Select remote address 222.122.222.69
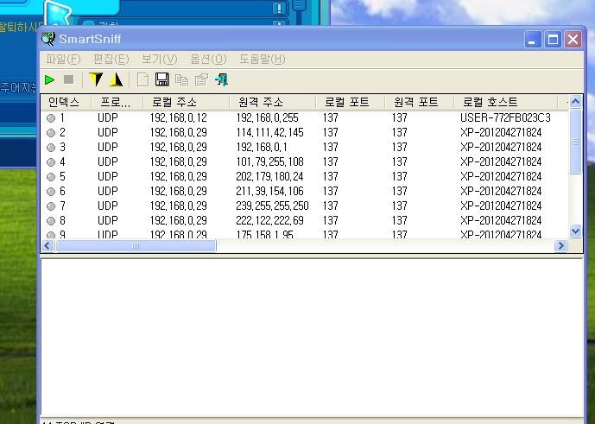 coord(269,220)
